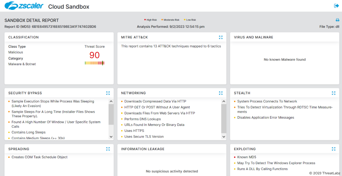
Task: Click the Security Bypass scrollbar thumb
Action: (x=111, y=114)
